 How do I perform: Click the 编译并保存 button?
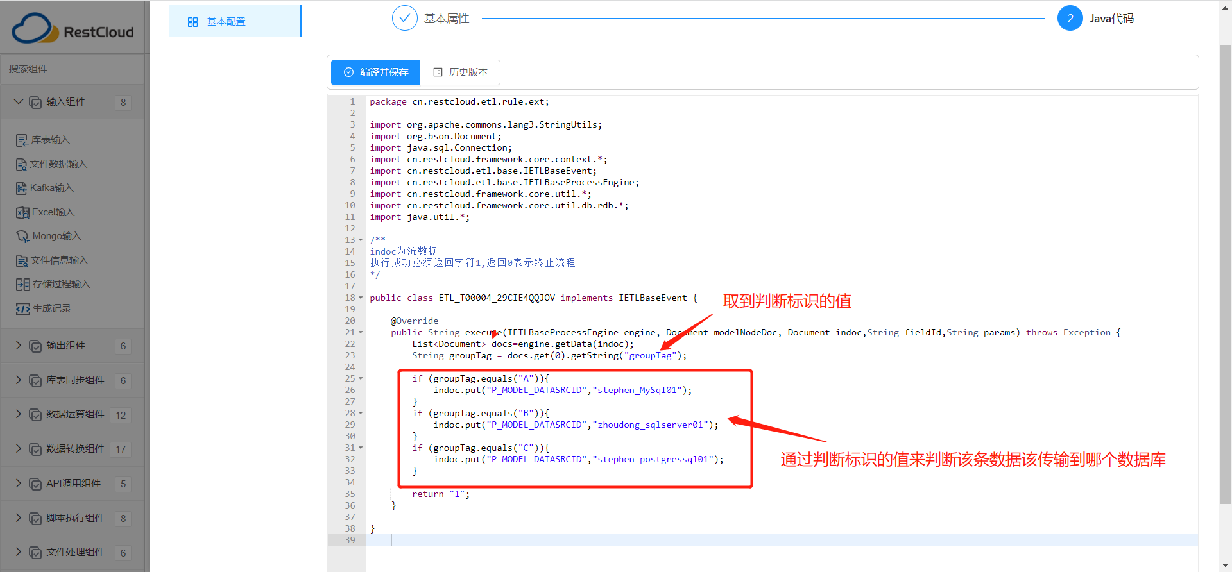coord(375,72)
